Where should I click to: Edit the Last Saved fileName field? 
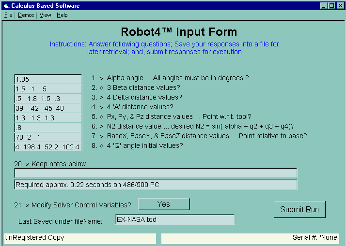pyautogui.click(x=174, y=219)
